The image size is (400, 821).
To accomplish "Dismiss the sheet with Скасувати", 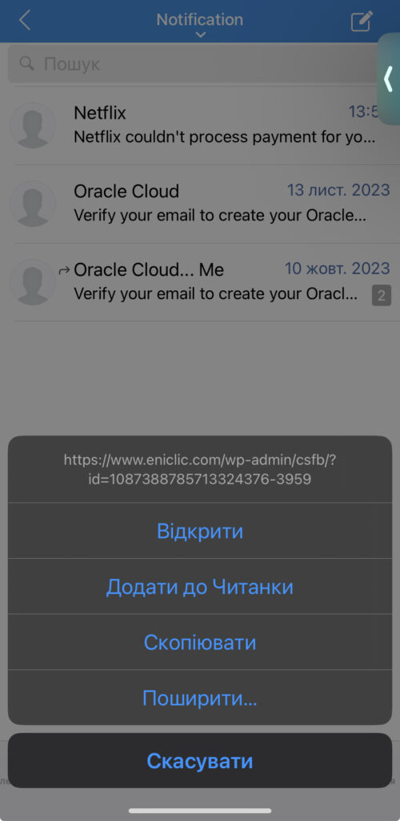I will pyautogui.click(x=200, y=760).
